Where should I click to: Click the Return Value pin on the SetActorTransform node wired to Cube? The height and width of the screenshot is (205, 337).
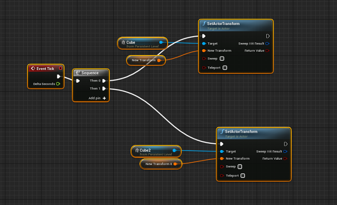click(267, 51)
